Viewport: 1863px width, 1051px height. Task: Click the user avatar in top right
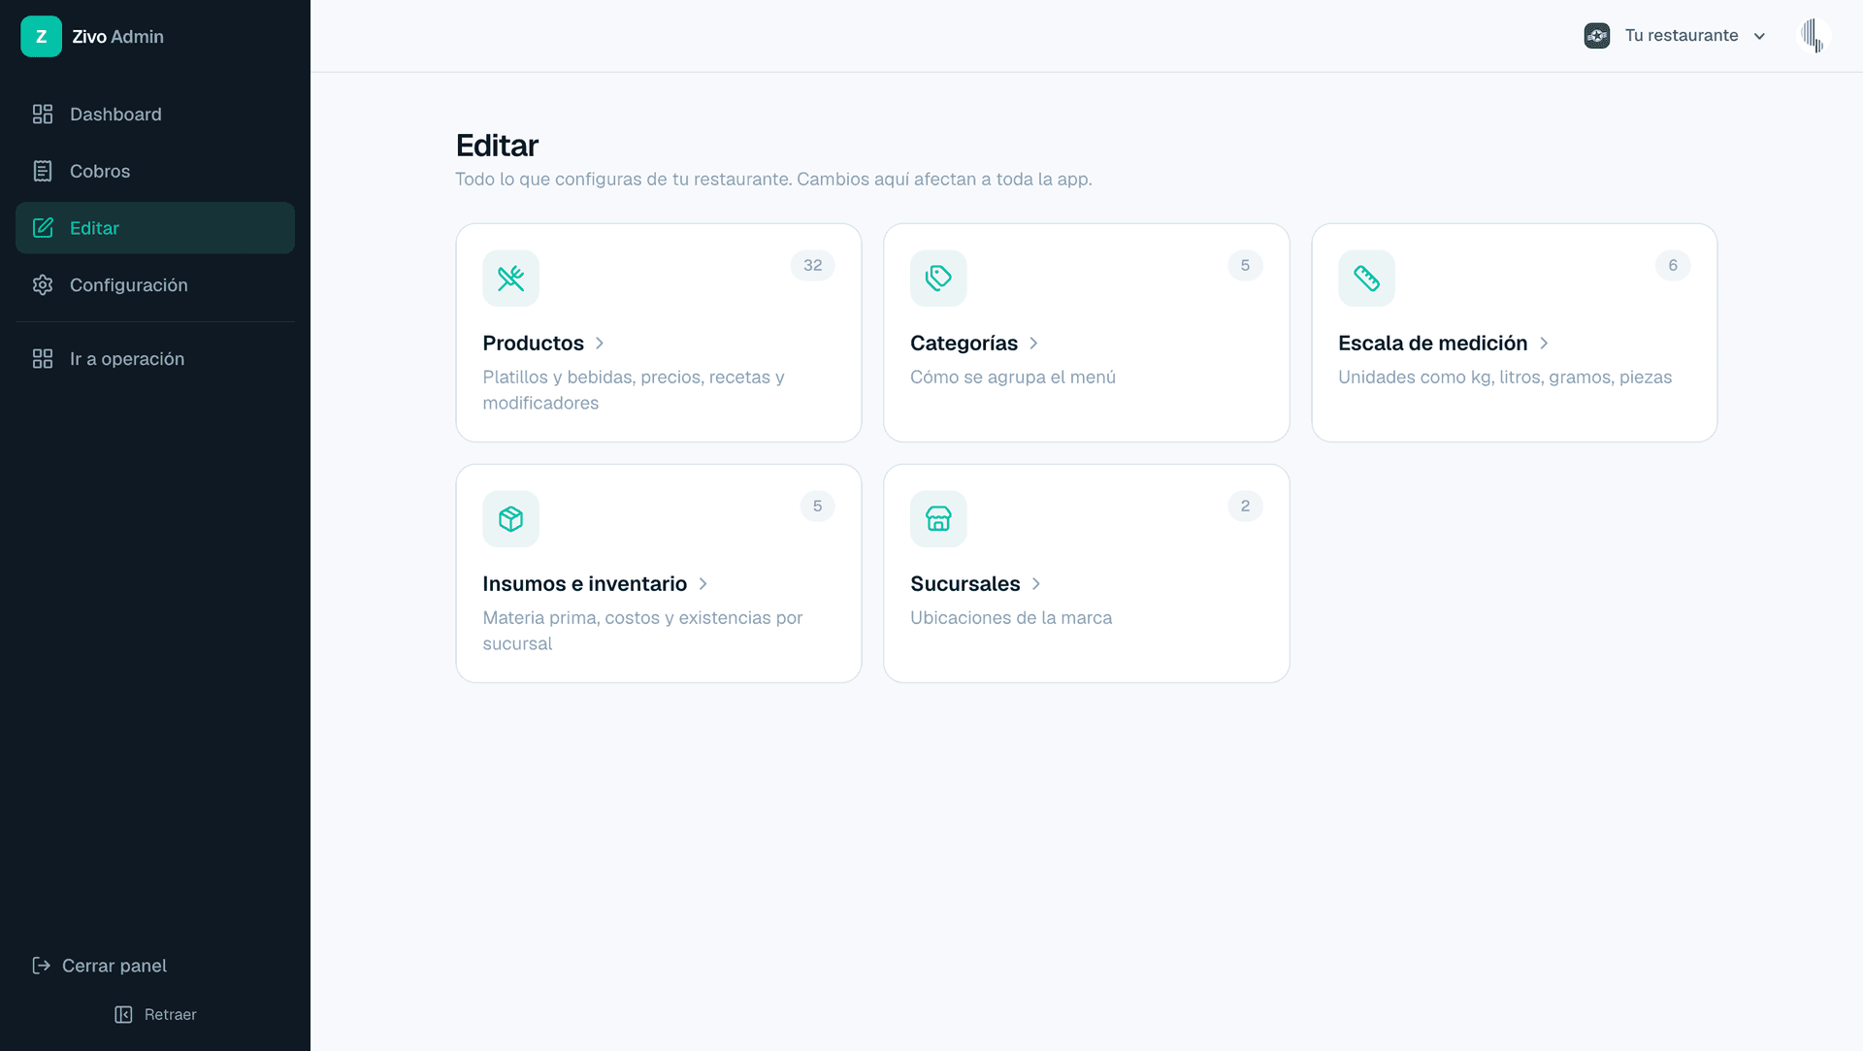coord(1813,36)
